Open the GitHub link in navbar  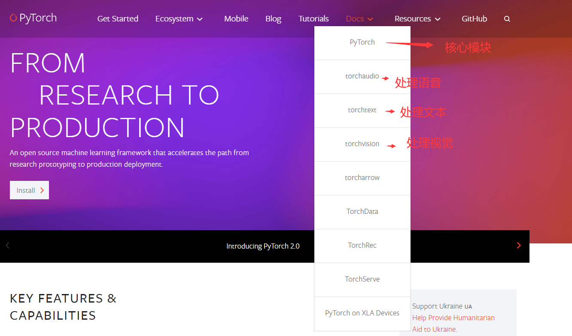point(474,19)
